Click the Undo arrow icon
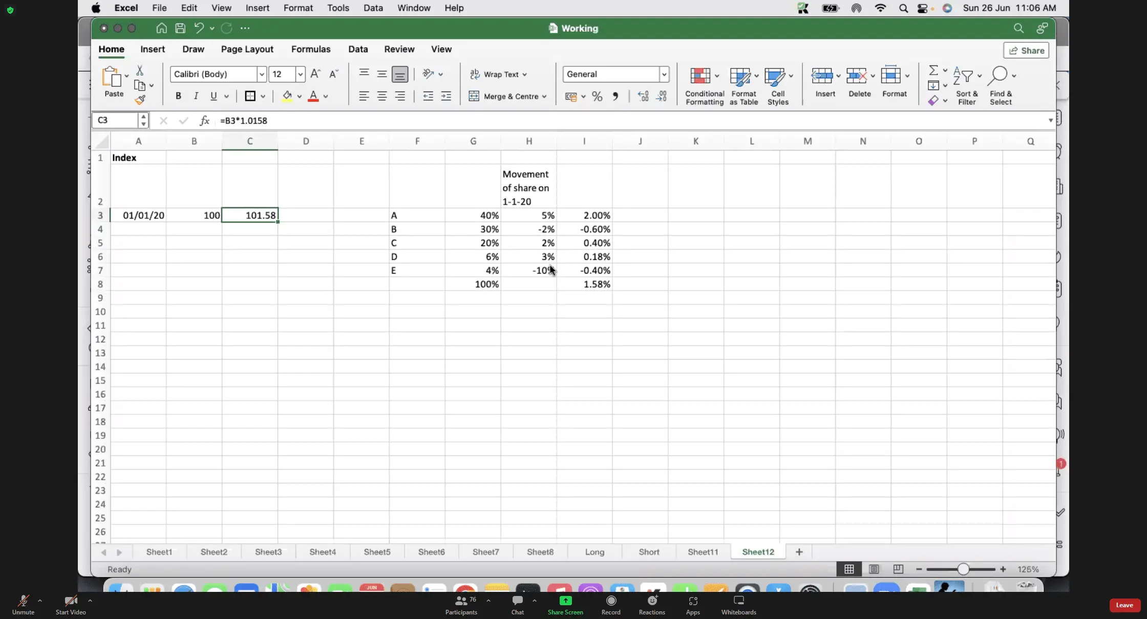 (x=199, y=28)
